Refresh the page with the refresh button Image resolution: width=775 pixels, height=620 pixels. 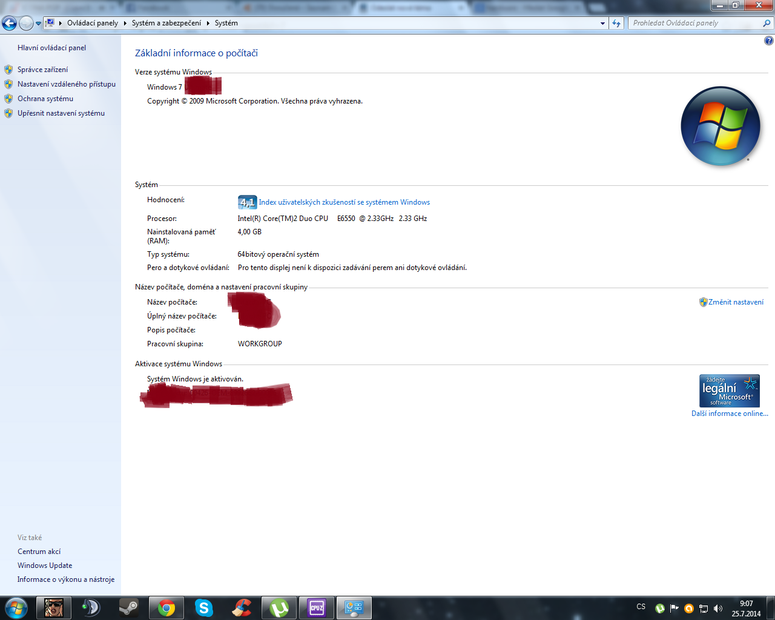tap(616, 23)
